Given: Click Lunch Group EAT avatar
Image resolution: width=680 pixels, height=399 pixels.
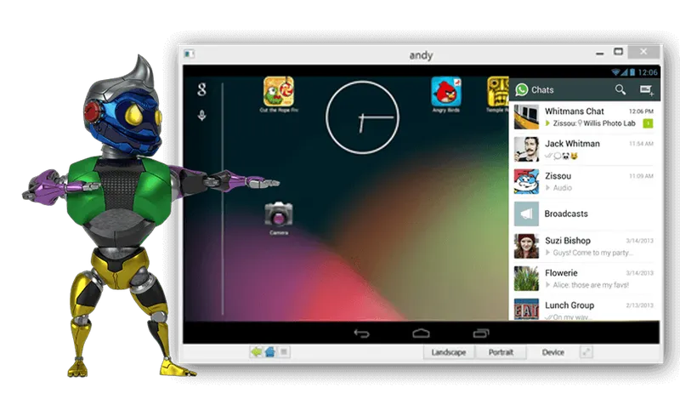Looking at the screenshot, I should pyautogui.click(x=526, y=310).
